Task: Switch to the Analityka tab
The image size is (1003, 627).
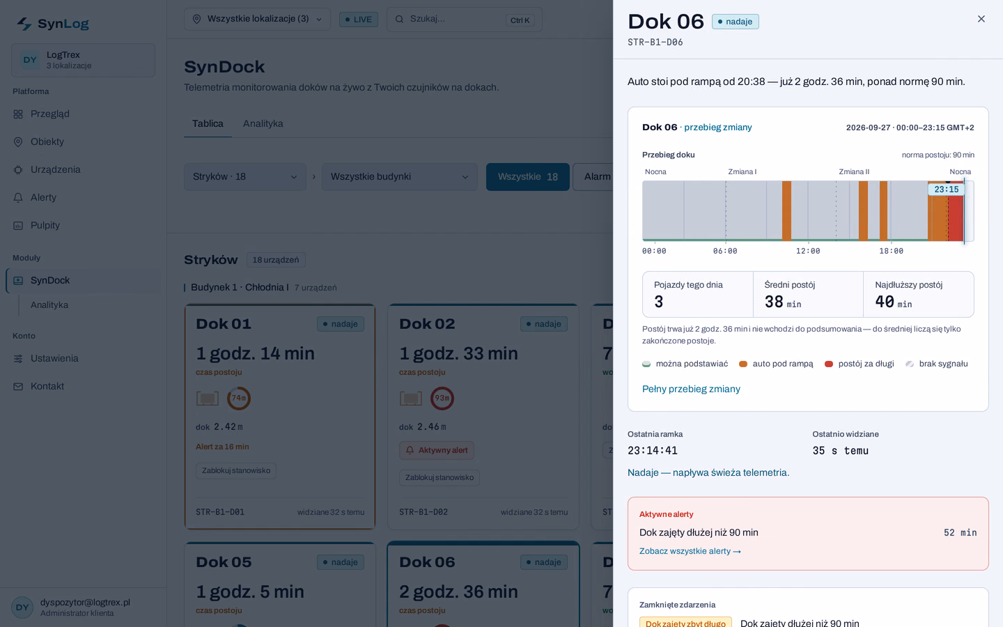Action: pos(263,123)
